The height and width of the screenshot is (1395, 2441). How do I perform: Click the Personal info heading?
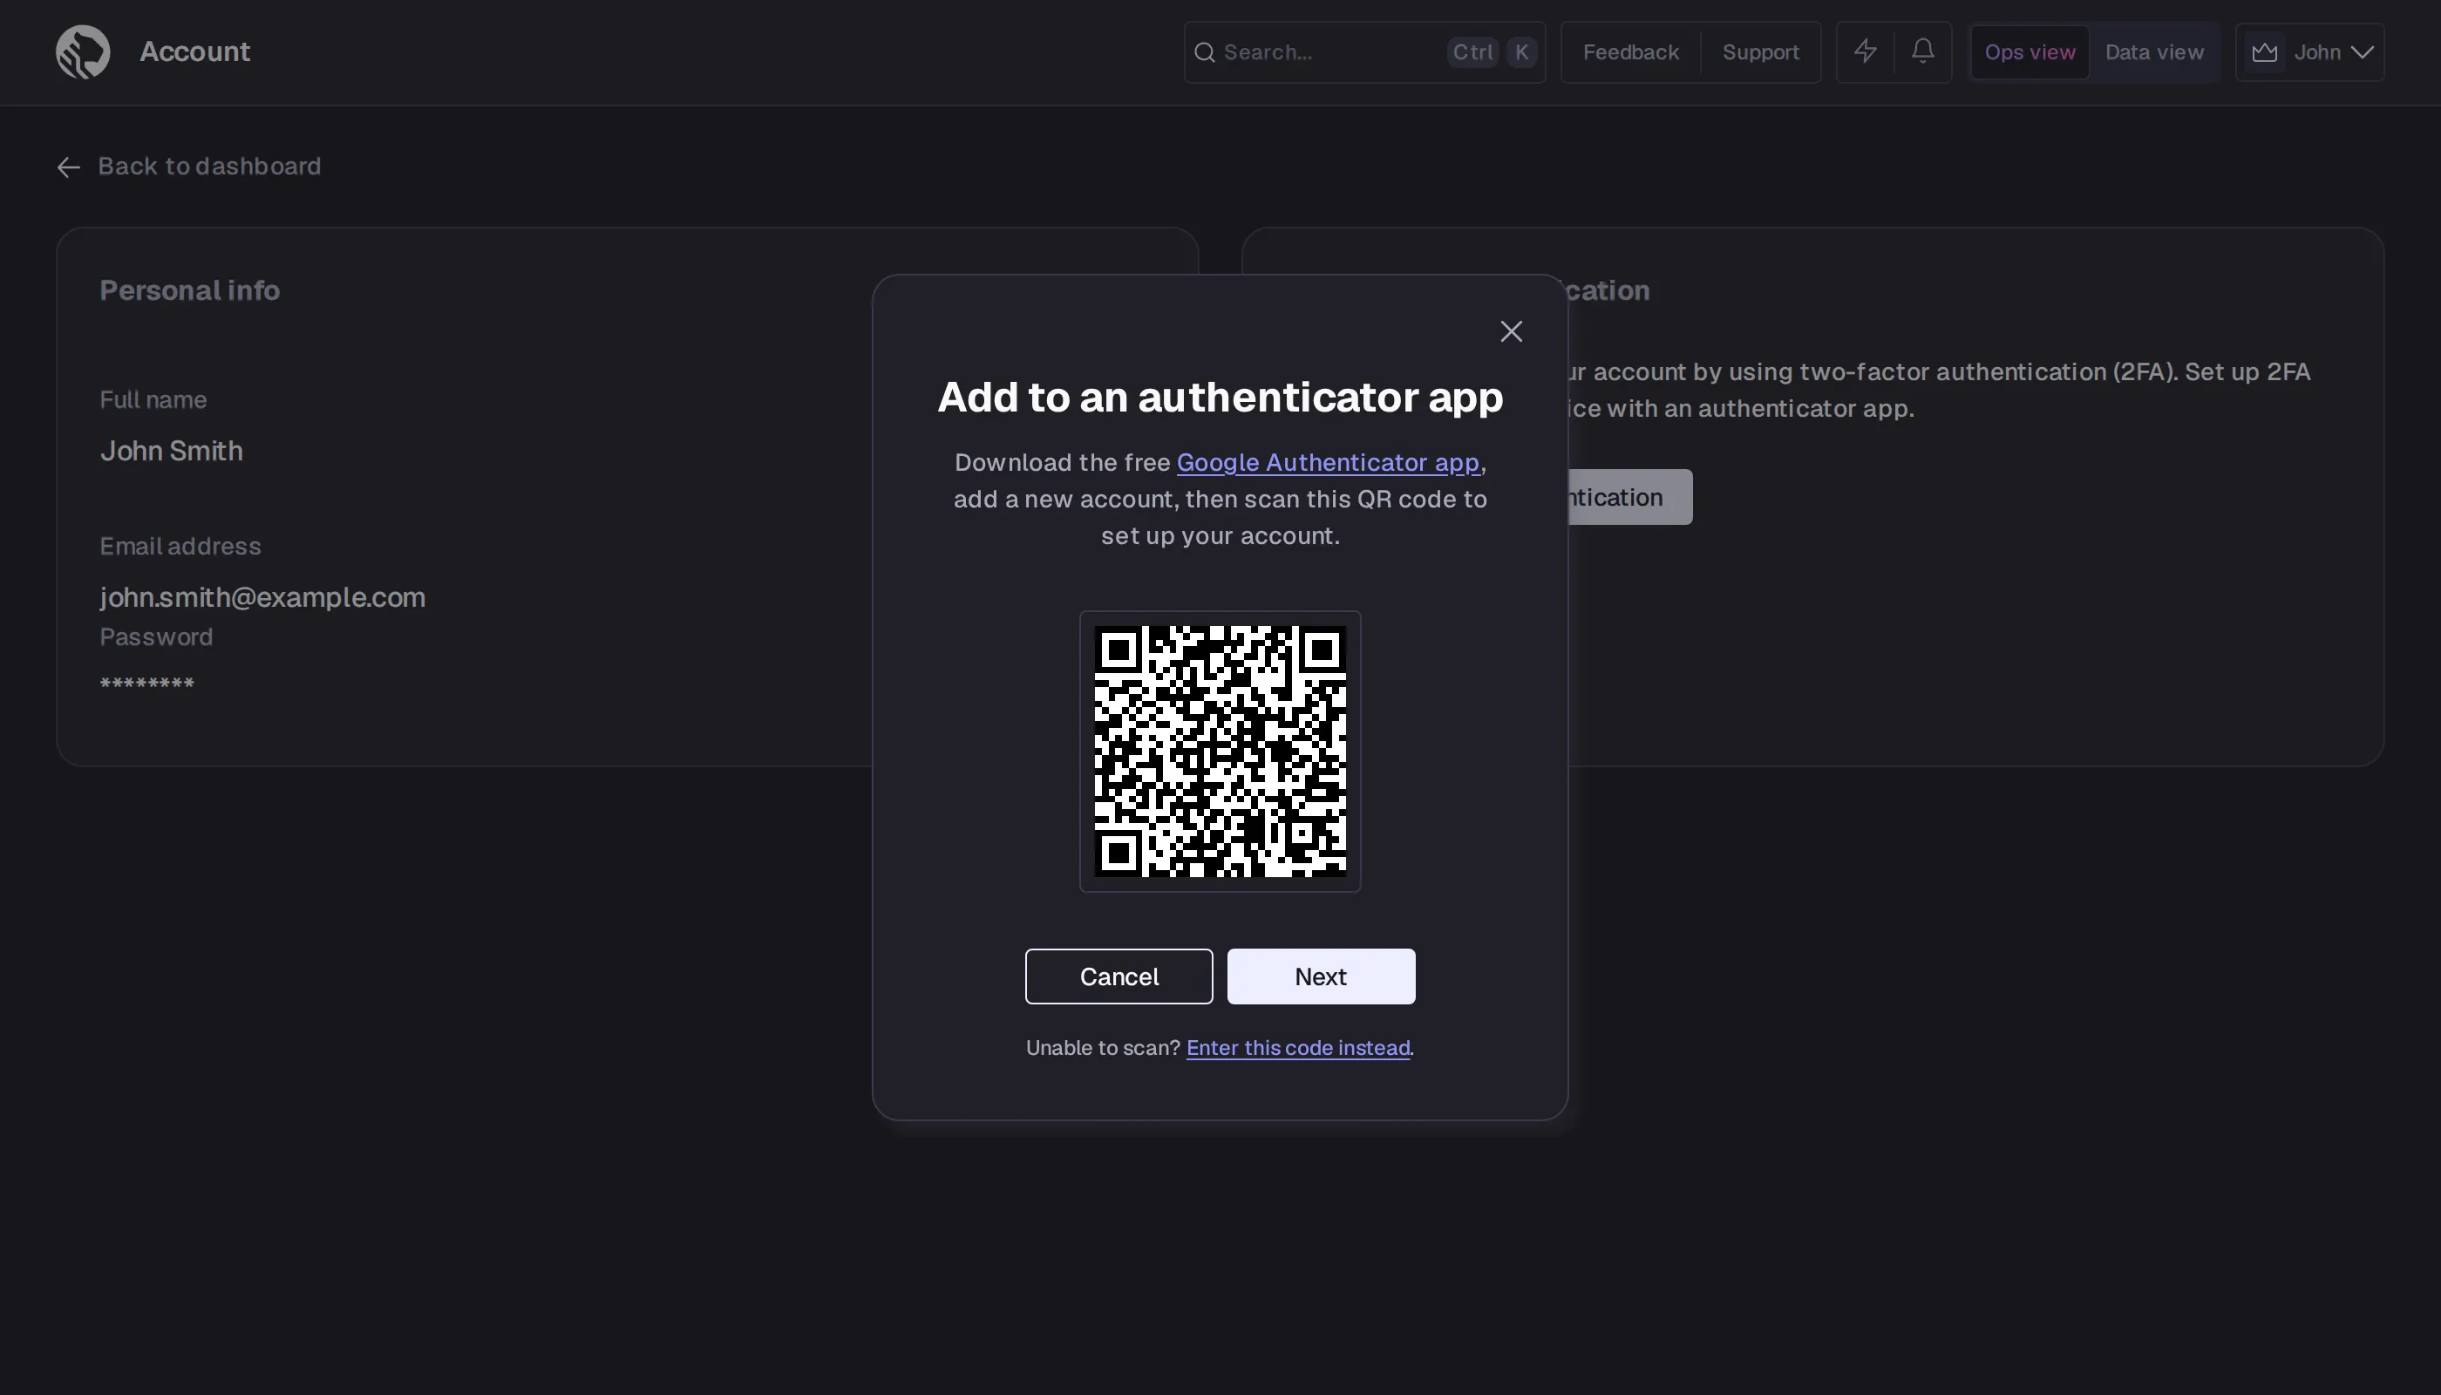pyautogui.click(x=190, y=290)
